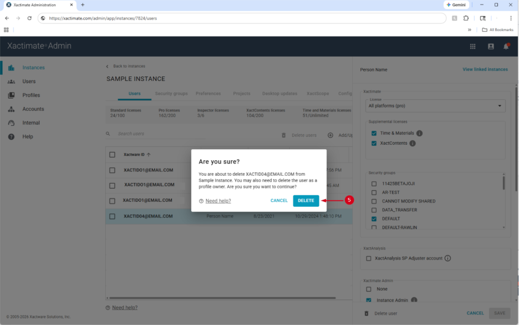Uncheck Time & Materials license
The image size is (519, 325).
[374, 133]
